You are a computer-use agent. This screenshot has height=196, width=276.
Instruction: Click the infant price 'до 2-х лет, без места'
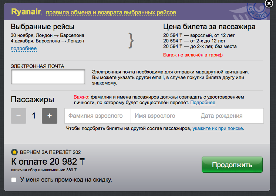point(200,47)
